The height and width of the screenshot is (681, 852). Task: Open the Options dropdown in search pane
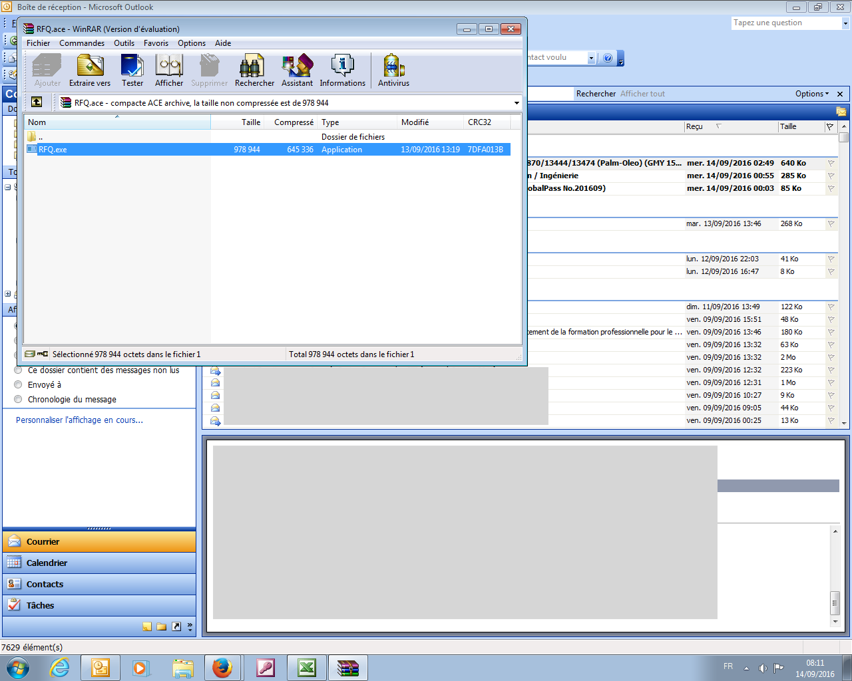pos(812,94)
